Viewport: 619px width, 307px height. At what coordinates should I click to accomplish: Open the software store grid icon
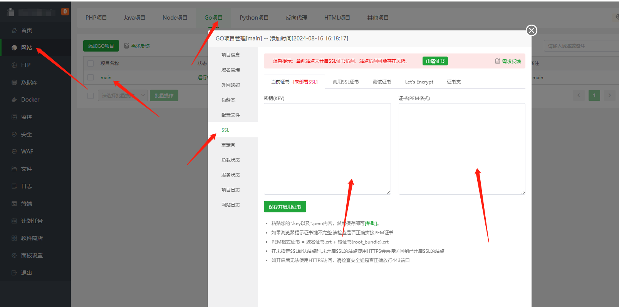point(14,238)
